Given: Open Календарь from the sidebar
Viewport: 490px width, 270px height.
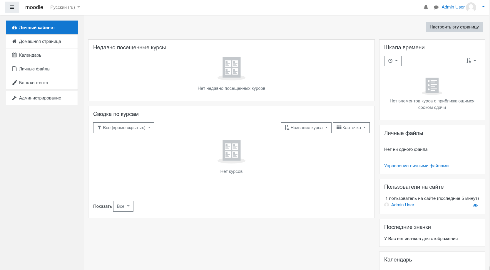Looking at the screenshot, I should click(30, 55).
